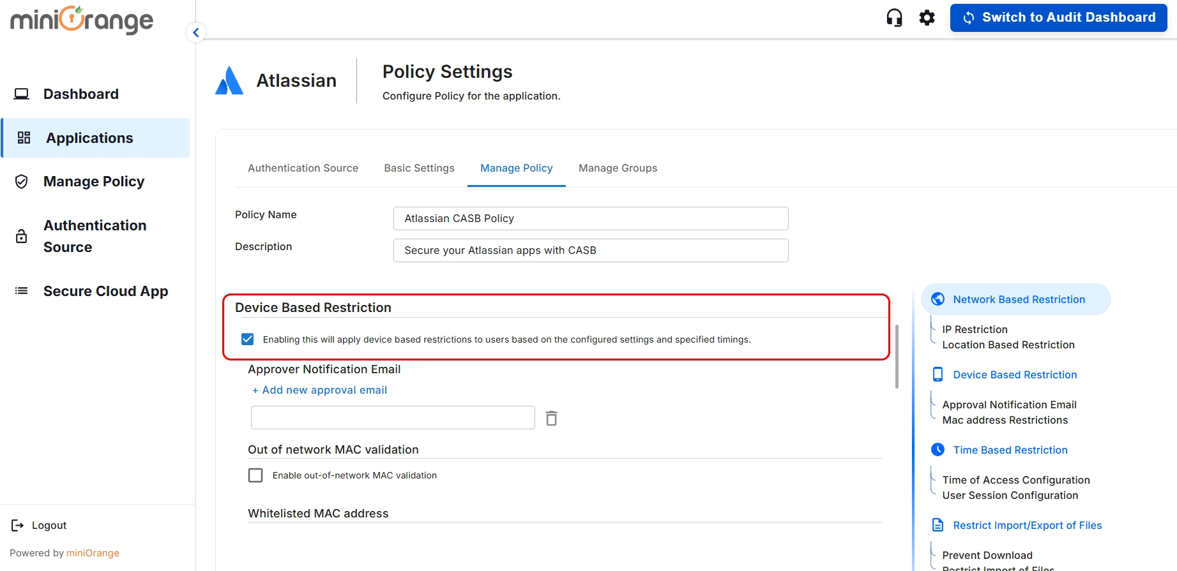This screenshot has width=1177, height=571.
Task: Collapse the sidebar with the chevron button
Action: (196, 33)
